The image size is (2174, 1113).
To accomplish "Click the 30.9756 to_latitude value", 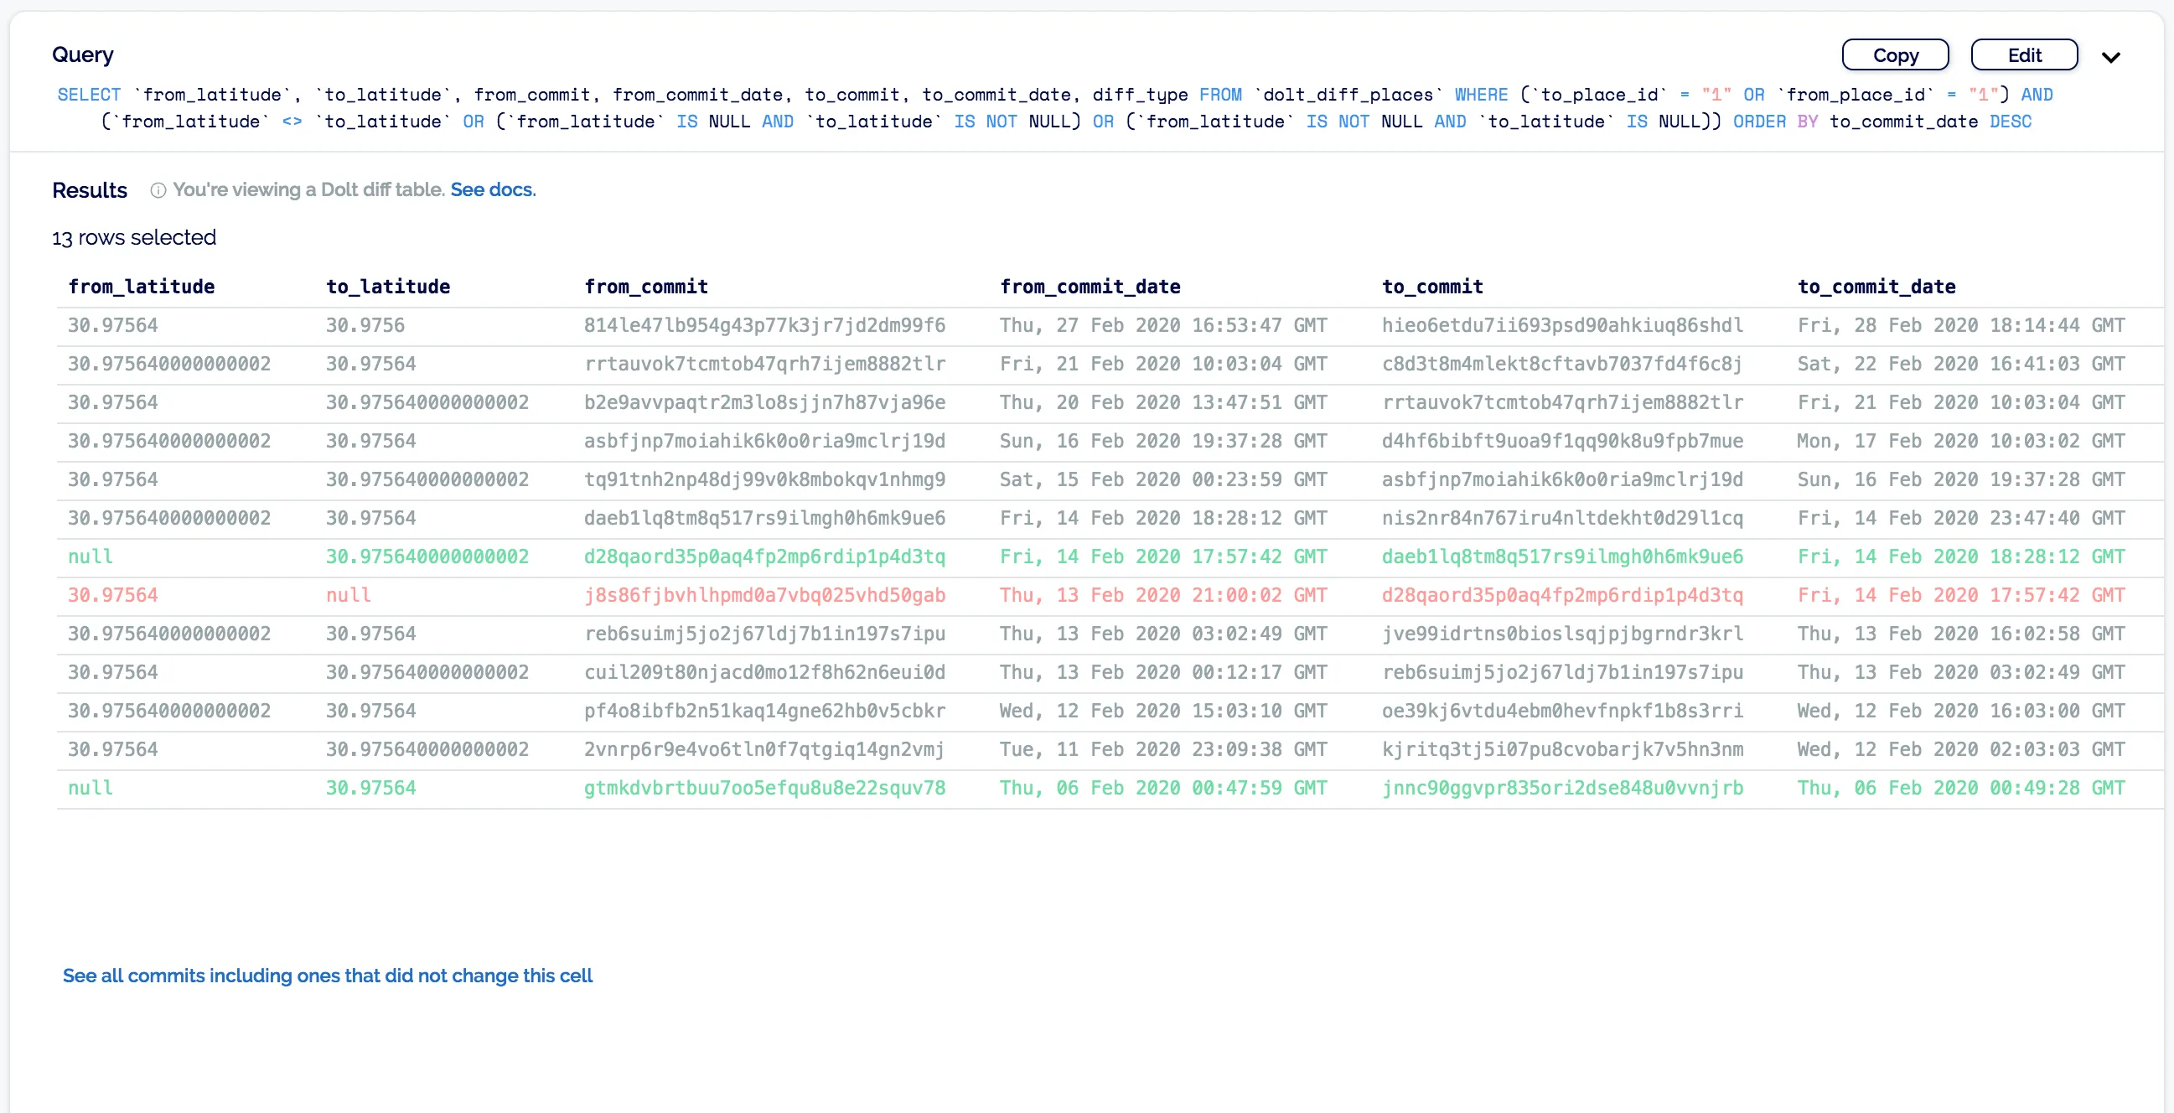I will (x=365, y=326).
